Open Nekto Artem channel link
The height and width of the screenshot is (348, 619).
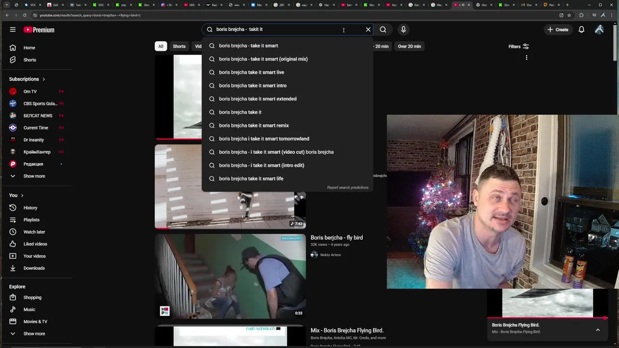330,255
